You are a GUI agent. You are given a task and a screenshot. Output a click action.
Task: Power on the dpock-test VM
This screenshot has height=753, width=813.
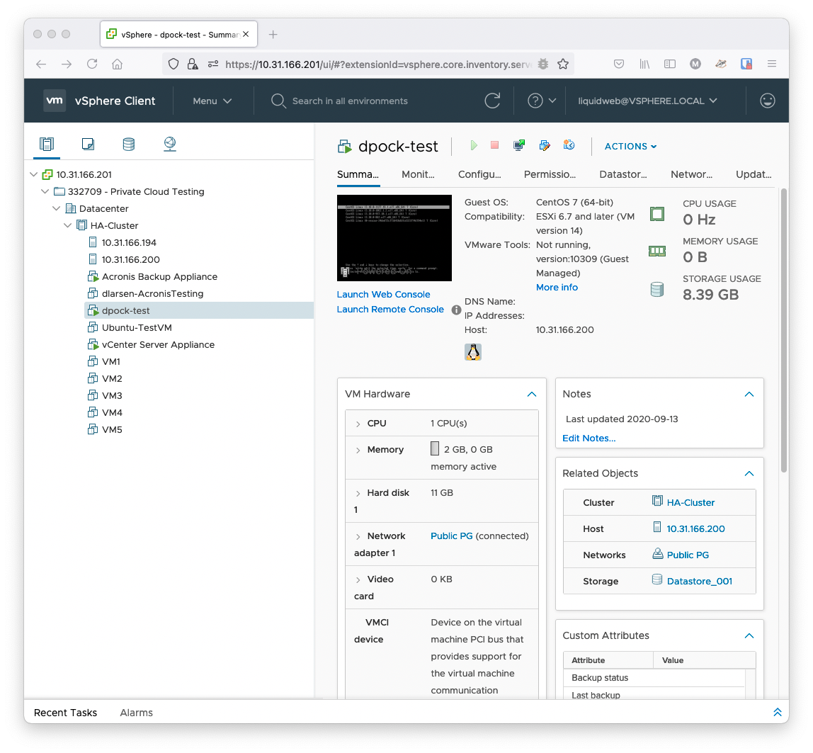click(474, 145)
